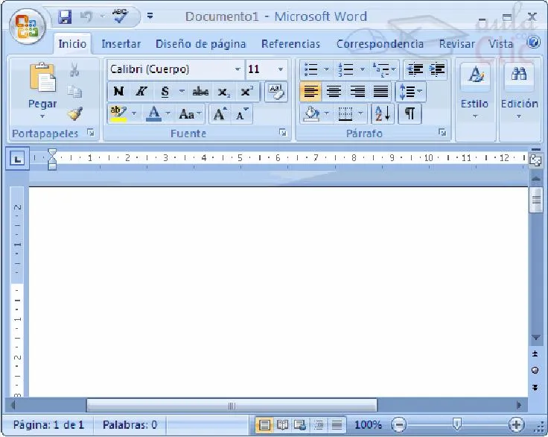Switch to Insertar tab

pos(121,44)
